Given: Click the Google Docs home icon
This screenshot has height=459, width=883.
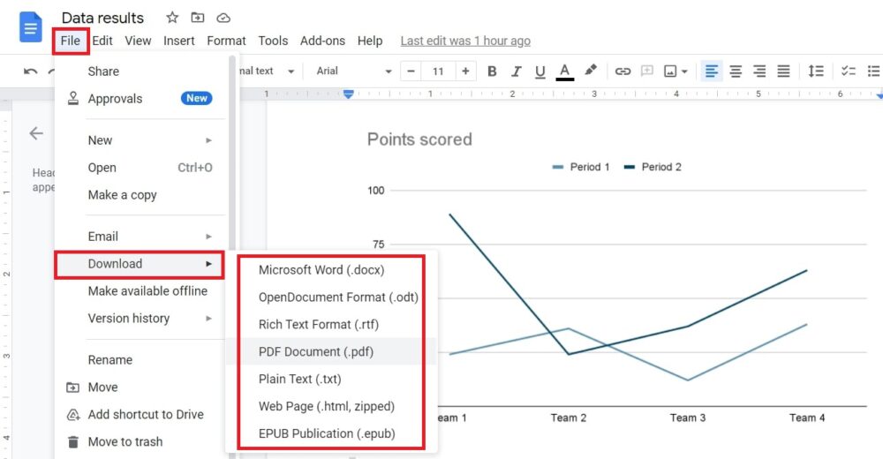Looking at the screenshot, I should [x=31, y=27].
